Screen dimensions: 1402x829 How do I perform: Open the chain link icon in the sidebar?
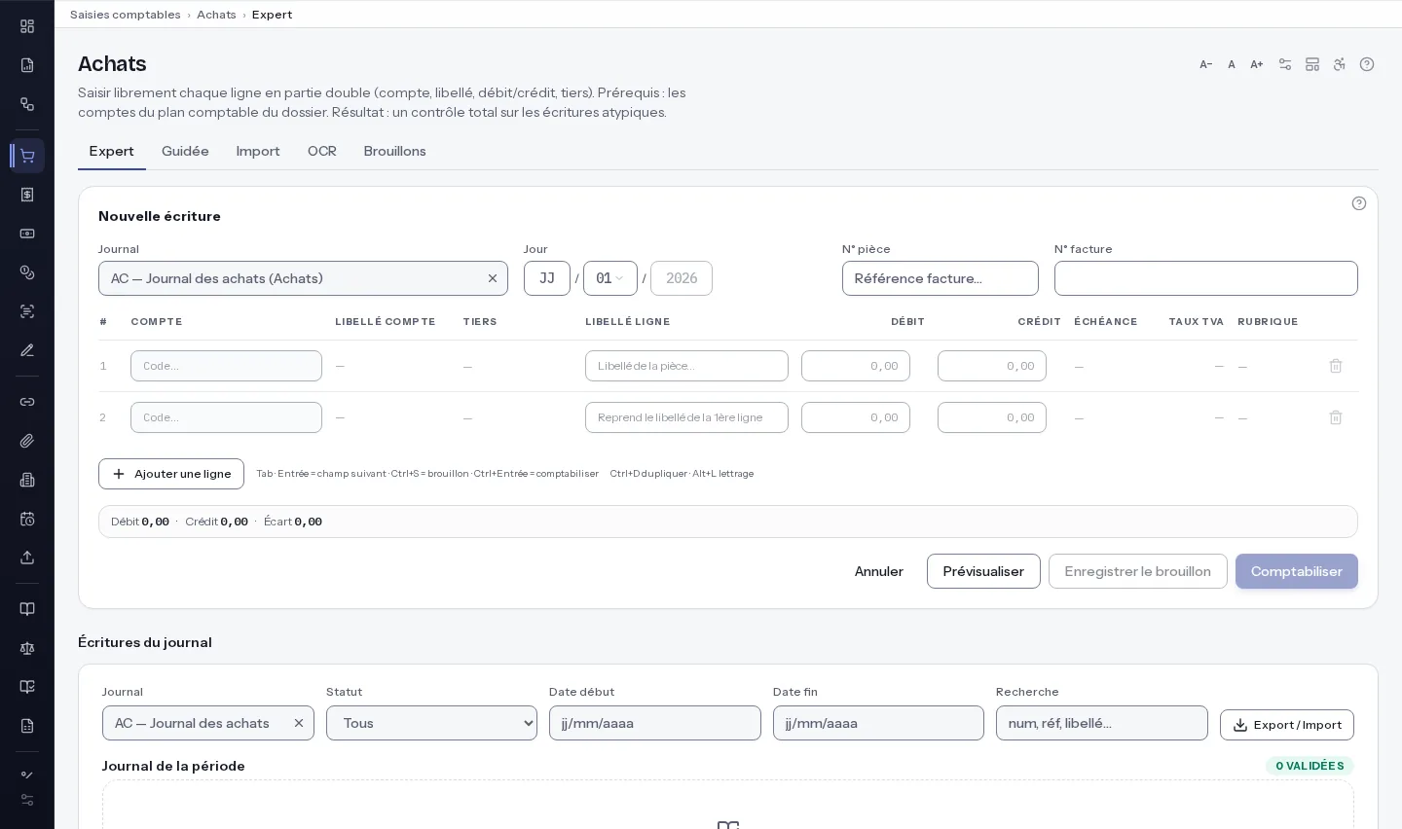(27, 402)
